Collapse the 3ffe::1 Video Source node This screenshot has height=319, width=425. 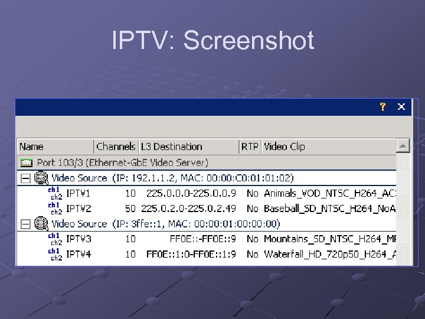pyautogui.click(x=25, y=224)
